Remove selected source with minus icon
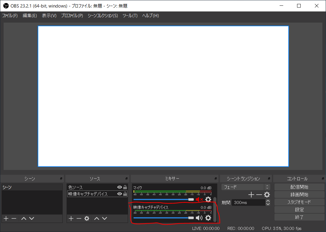The image size is (326, 232). coord(79,218)
